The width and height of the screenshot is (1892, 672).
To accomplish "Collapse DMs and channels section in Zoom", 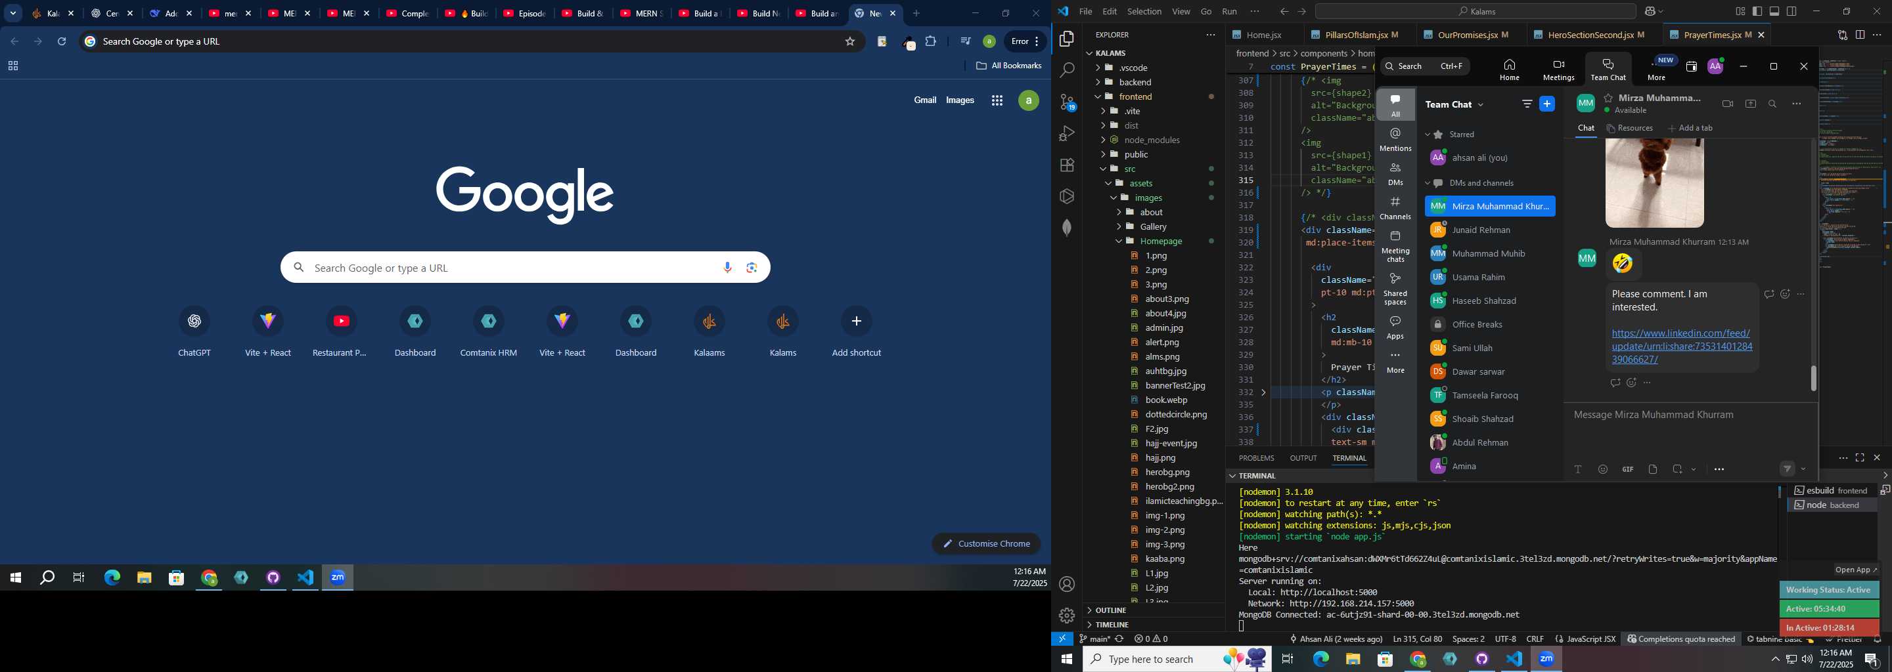I will [x=1428, y=183].
